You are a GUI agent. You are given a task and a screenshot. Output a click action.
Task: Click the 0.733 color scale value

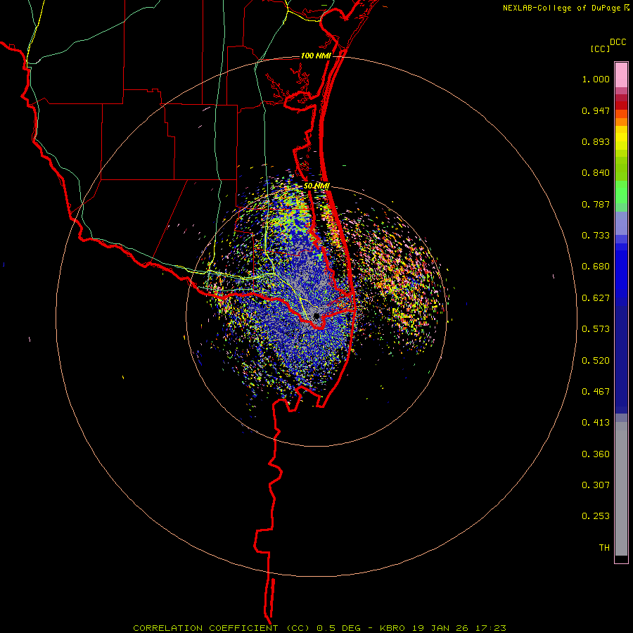(x=596, y=236)
